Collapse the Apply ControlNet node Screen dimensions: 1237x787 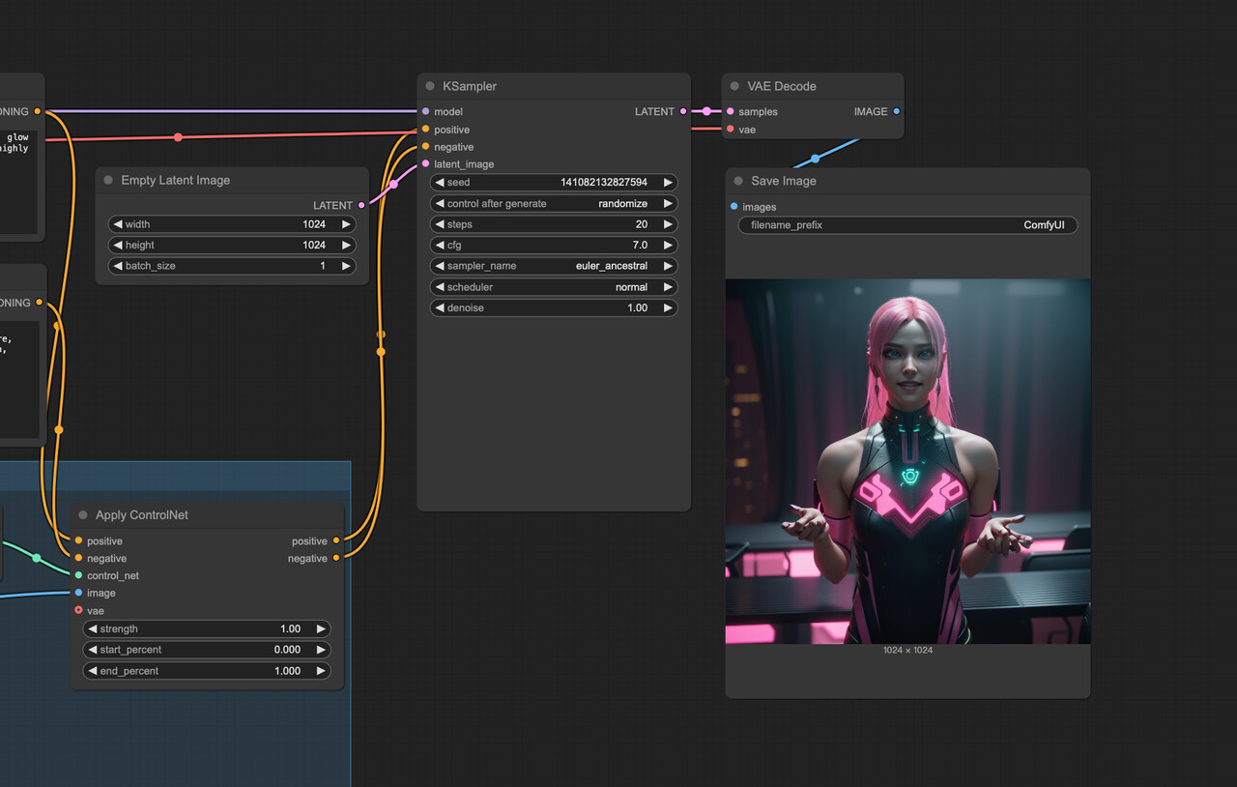[x=83, y=515]
